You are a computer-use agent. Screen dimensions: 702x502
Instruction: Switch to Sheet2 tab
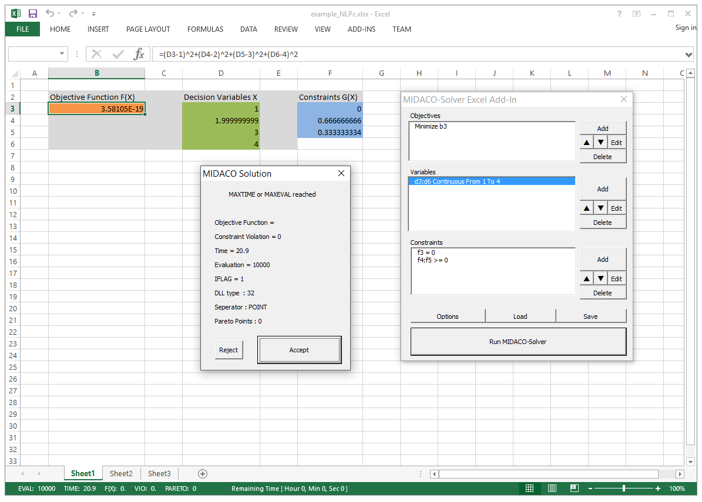click(x=121, y=474)
